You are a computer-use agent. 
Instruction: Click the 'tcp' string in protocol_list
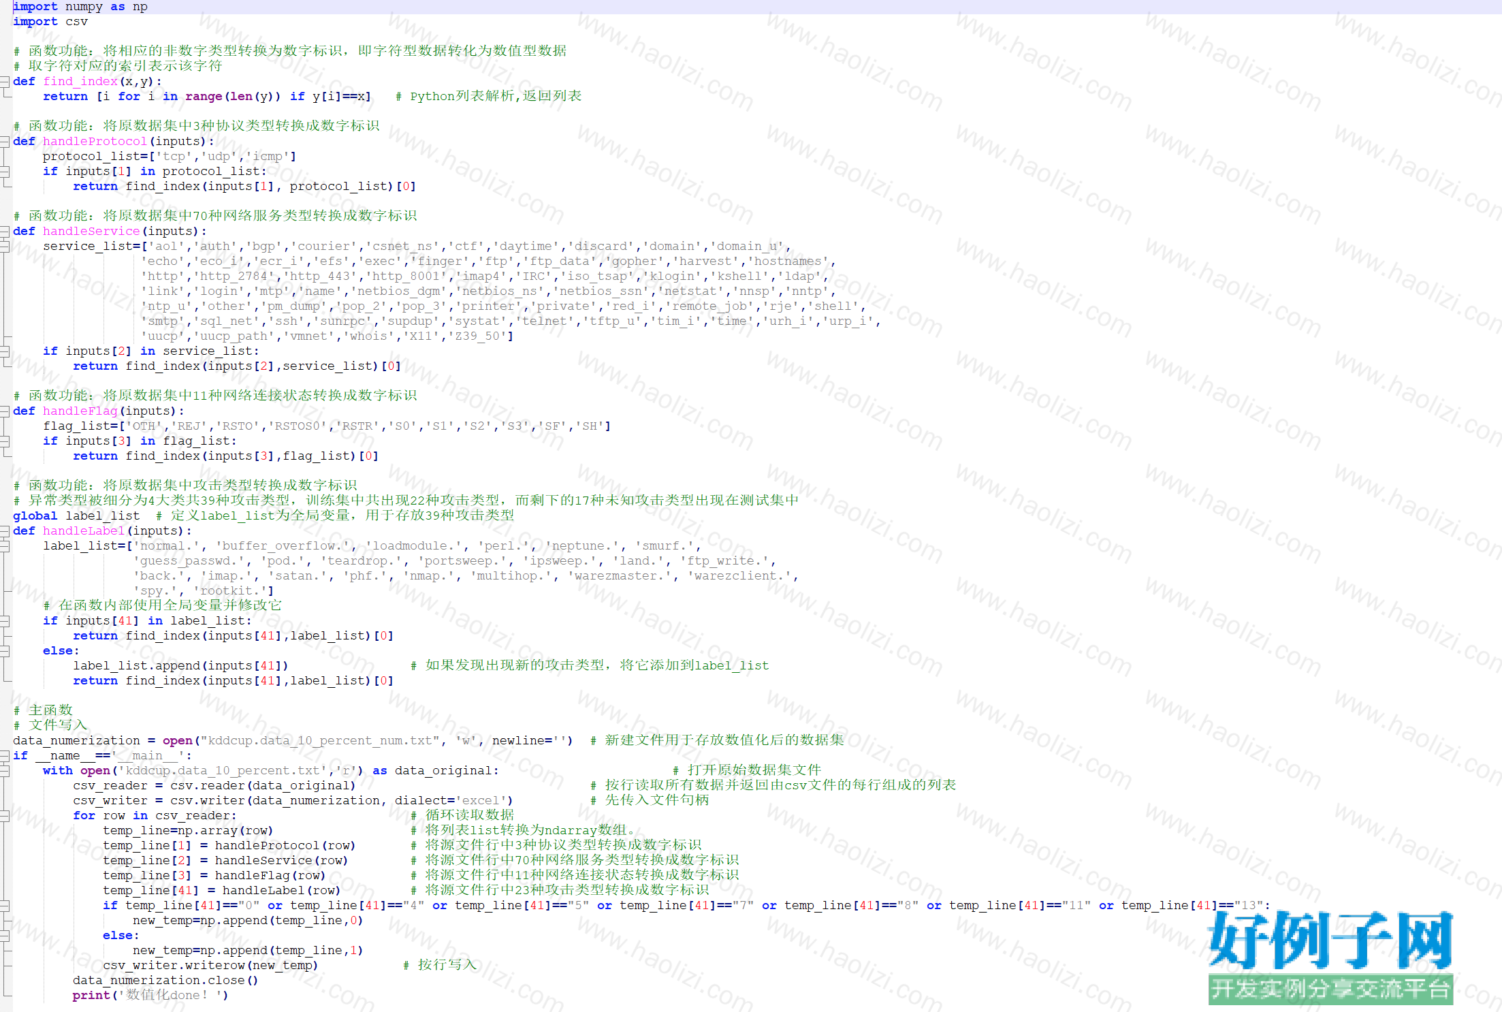174,157
